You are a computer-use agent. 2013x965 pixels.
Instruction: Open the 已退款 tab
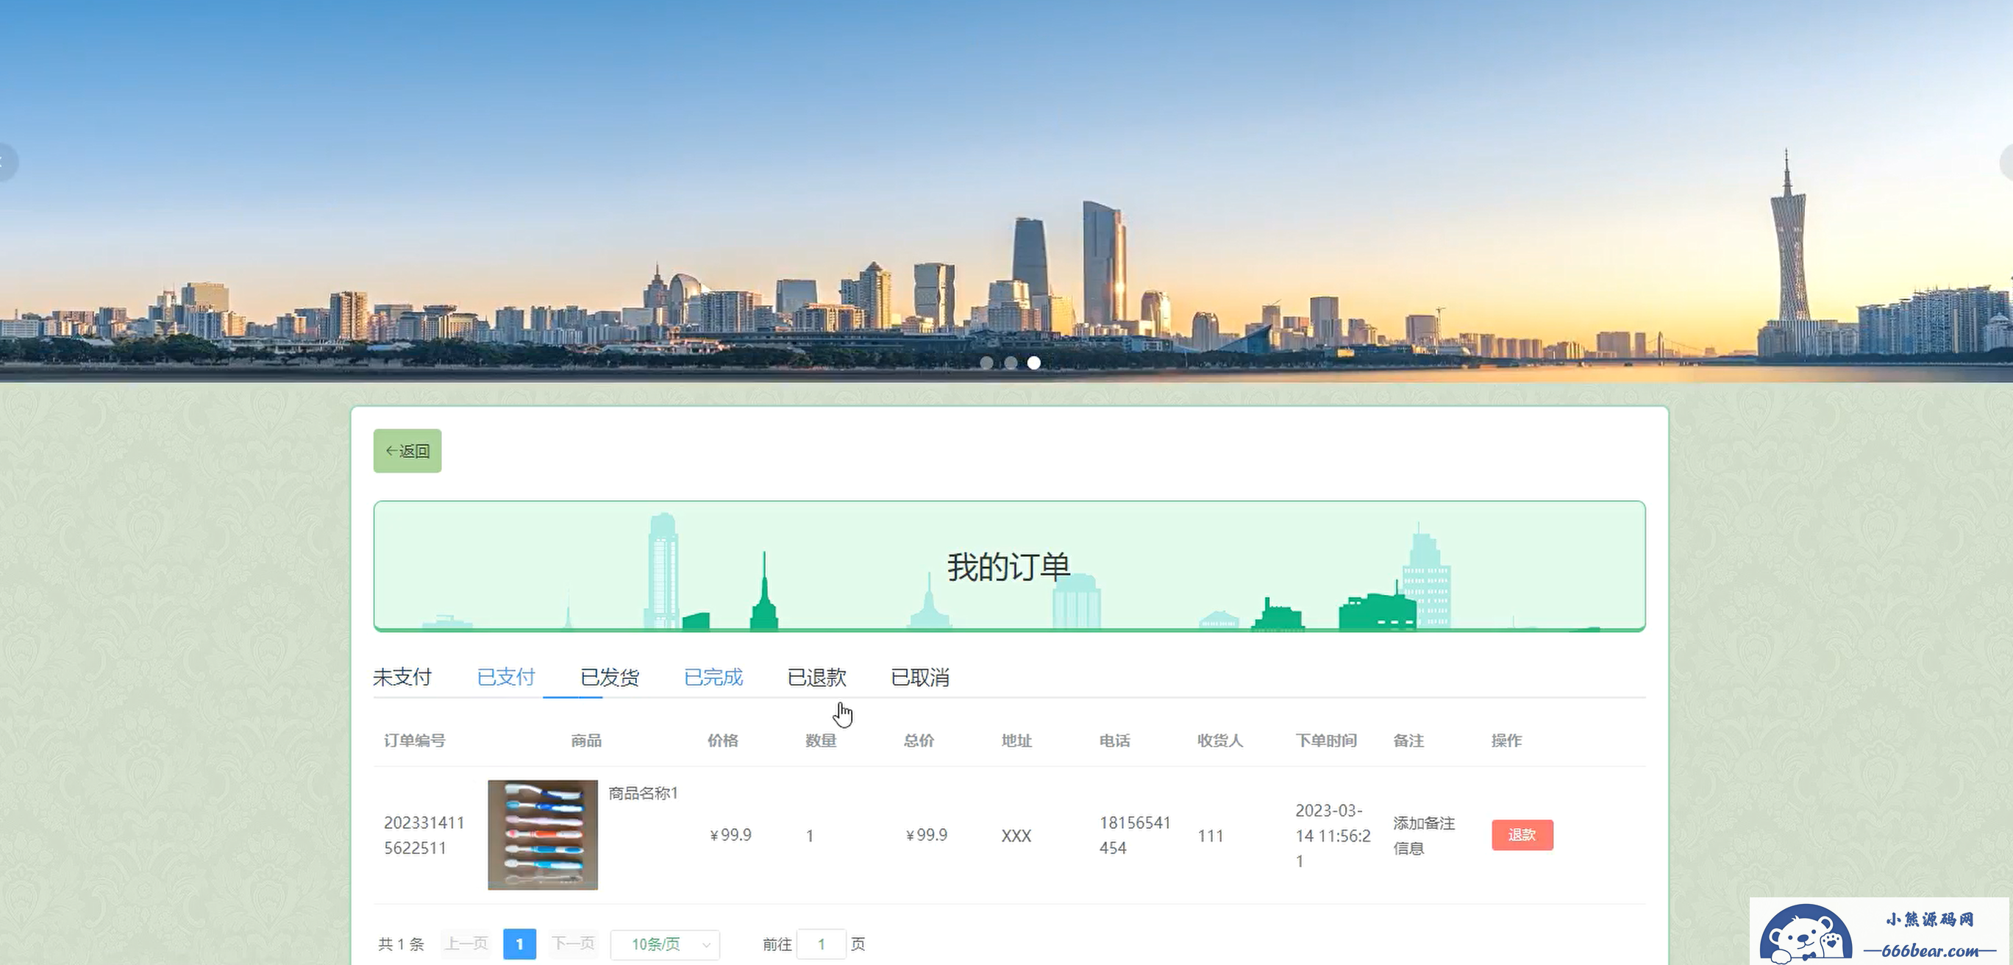tap(816, 677)
